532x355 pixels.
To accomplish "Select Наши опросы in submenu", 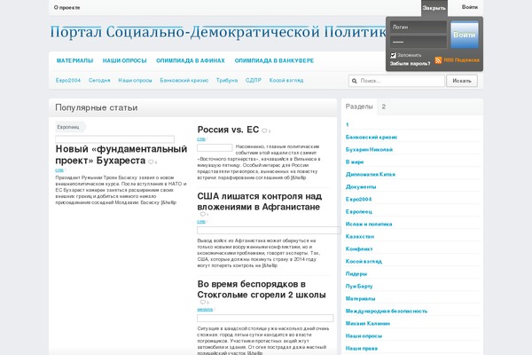I will (x=135, y=81).
